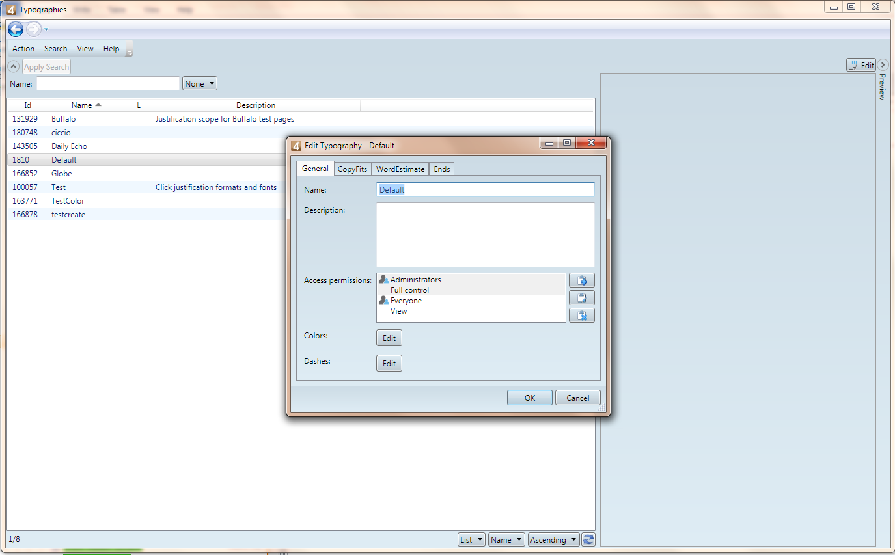Viewport: 895px width, 555px height.
Task: Click the Dashes Edit button
Action: 389,363
